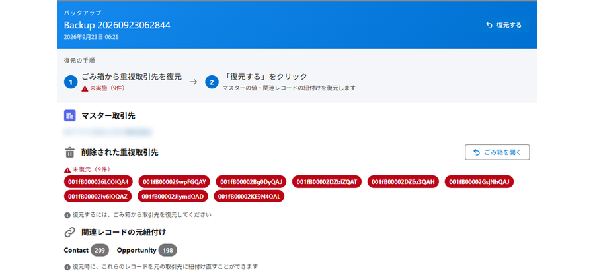
Task: Click the Contact label
Action: pyautogui.click(x=76, y=250)
